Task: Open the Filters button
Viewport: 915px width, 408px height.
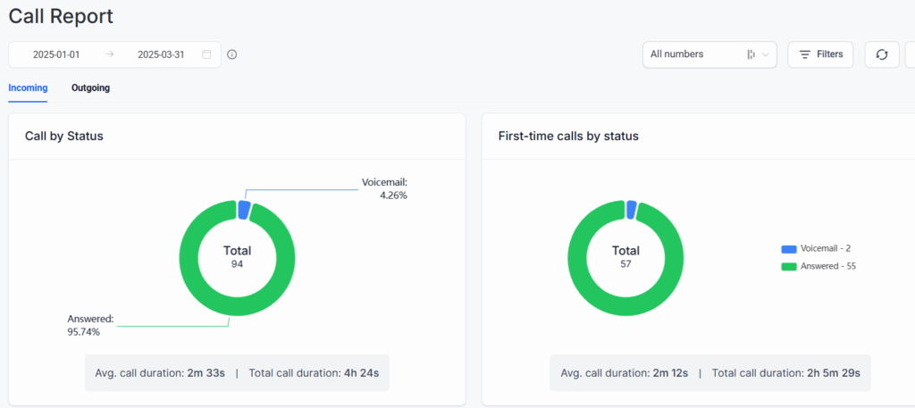Action: [x=820, y=54]
